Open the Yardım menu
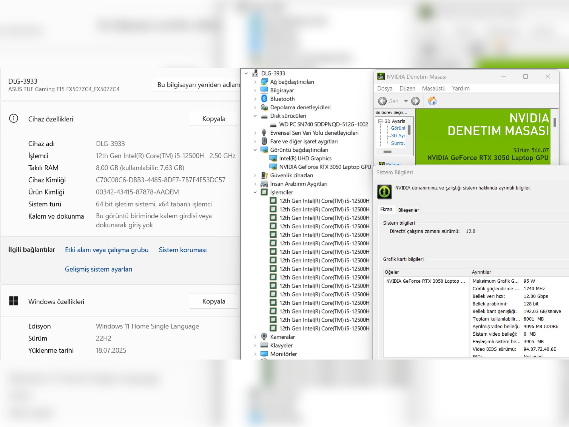 [x=461, y=88]
